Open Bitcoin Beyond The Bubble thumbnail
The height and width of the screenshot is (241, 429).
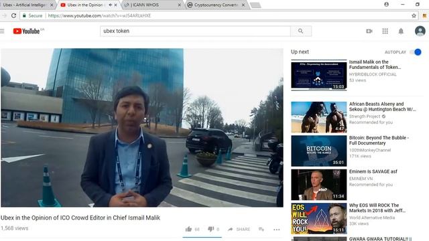click(319, 151)
